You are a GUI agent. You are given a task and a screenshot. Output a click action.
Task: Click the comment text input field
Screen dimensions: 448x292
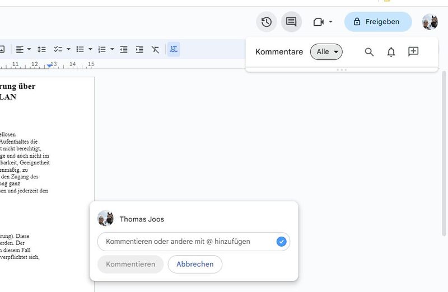[194, 242]
